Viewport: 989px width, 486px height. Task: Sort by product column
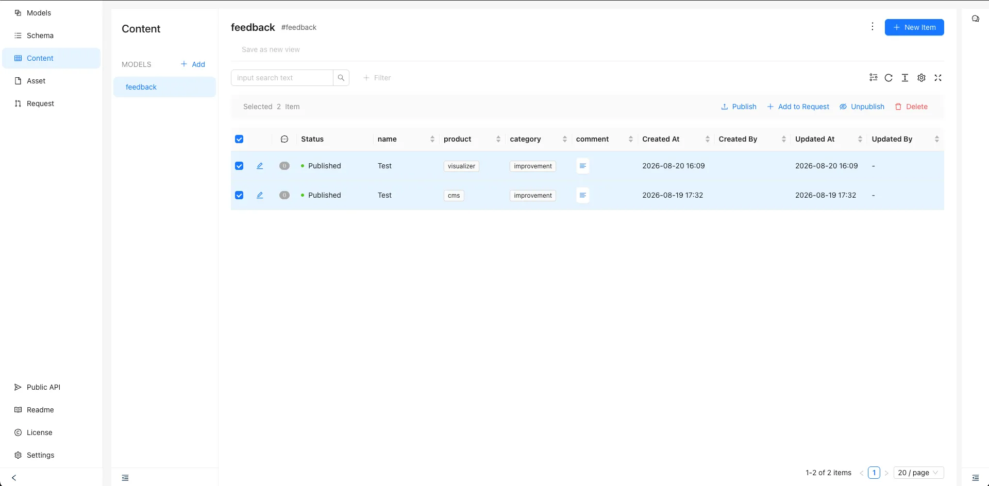coord(498,139)
